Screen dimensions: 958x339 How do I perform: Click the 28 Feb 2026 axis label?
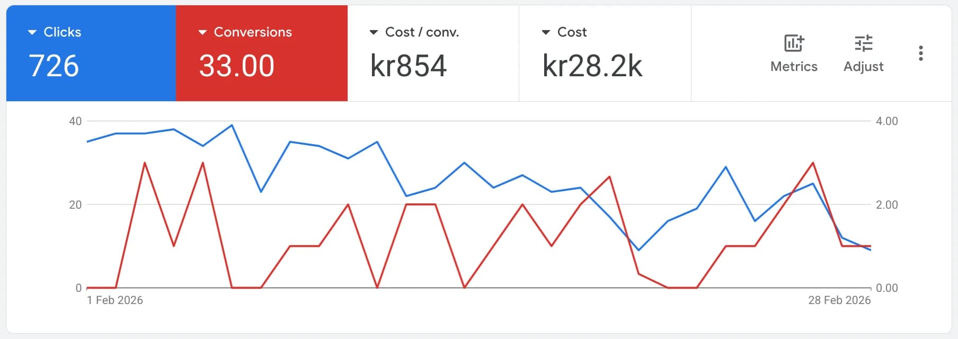(x=839, y=300)
